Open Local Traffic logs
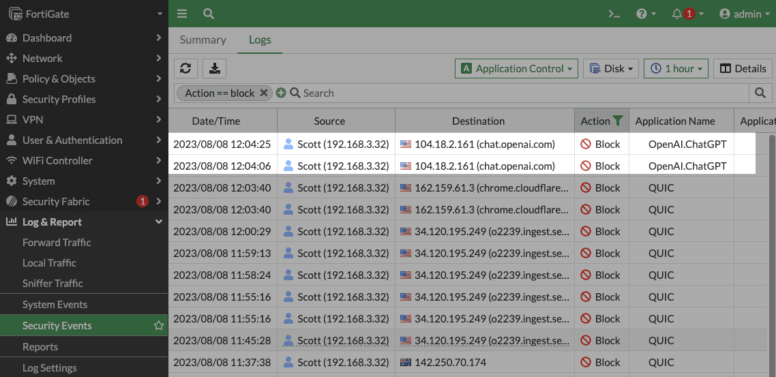 pos(49,262)
